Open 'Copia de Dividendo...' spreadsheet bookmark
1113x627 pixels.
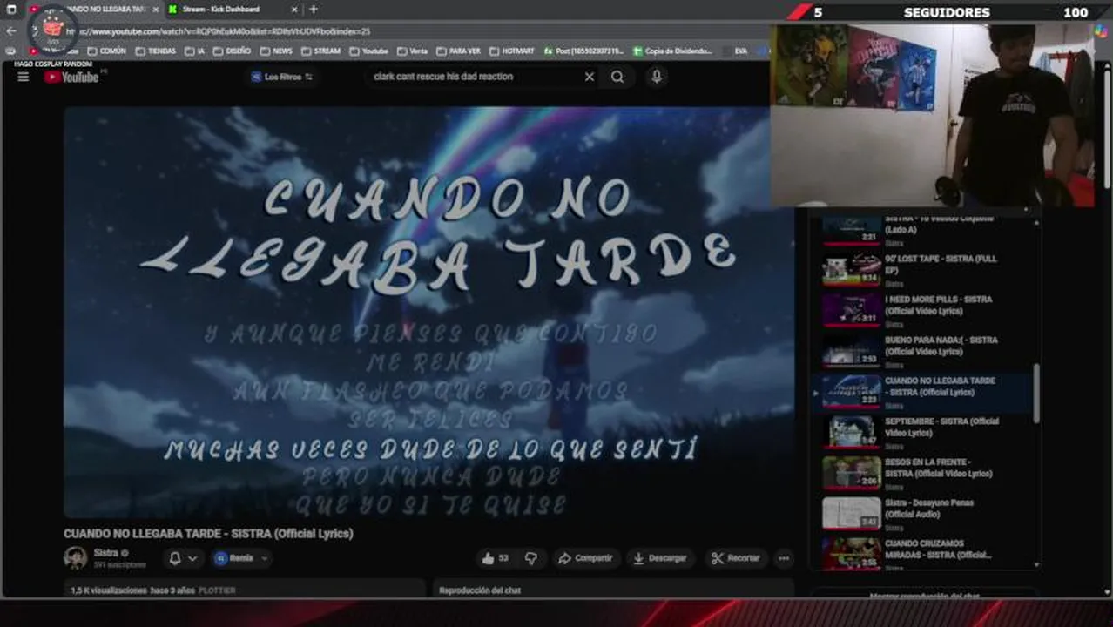(673, 51)
